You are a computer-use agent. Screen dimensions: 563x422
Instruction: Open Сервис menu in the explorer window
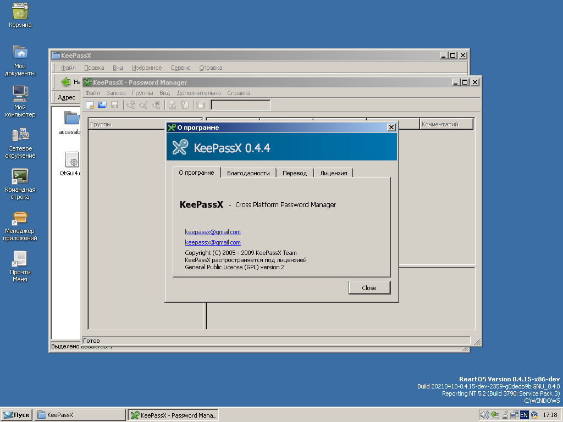pyautogui.click(x=180, y=68)
